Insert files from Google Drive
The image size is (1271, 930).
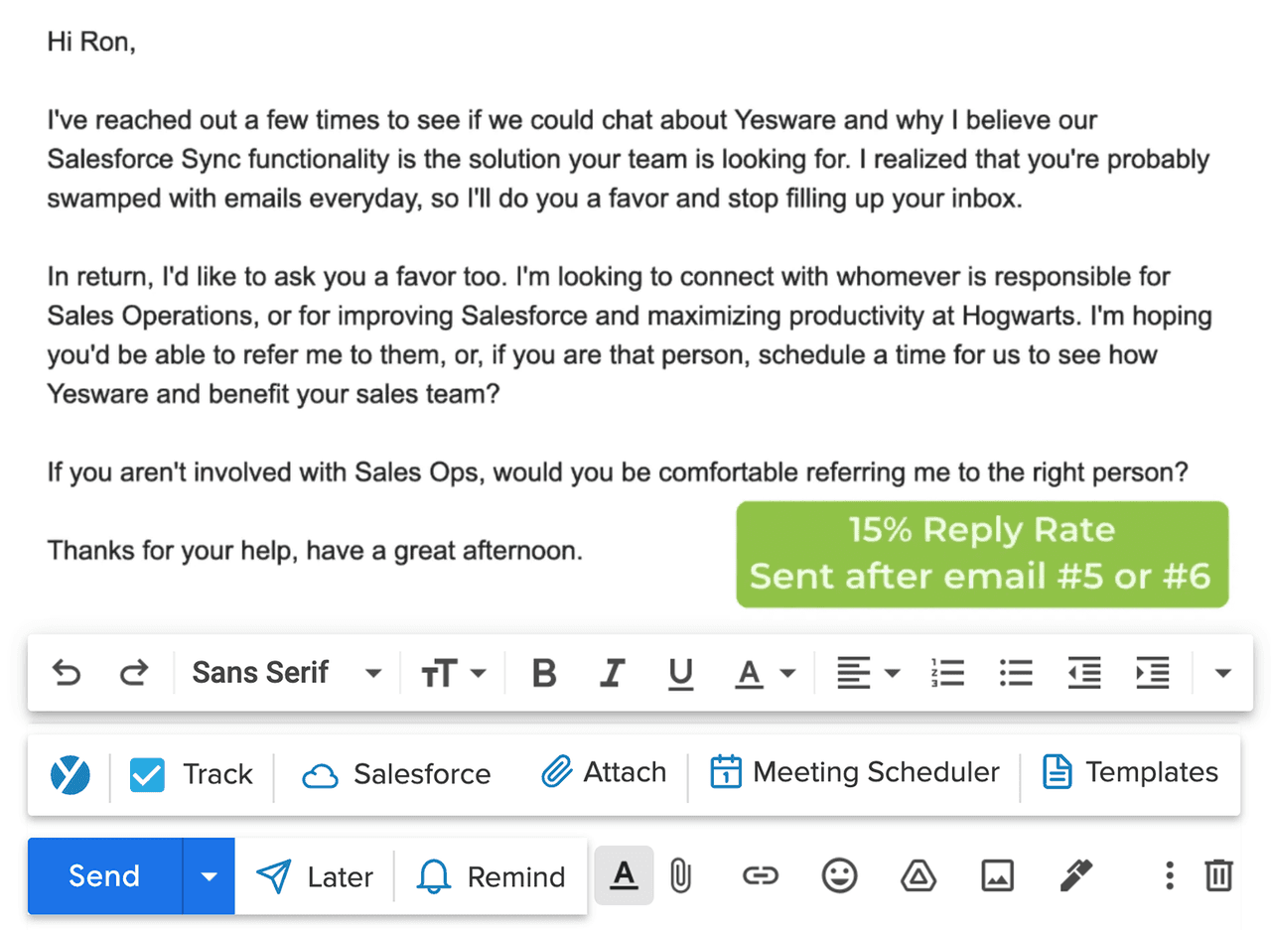click(918, 875)
